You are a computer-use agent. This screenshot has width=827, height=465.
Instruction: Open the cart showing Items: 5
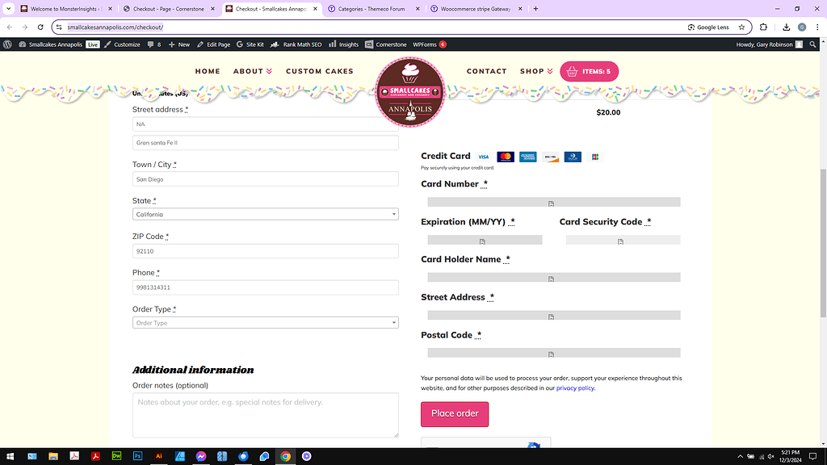pyautogui.click(x=589, y=71)
